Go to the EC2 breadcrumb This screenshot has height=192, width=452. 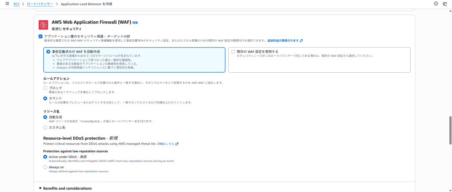pyautogui.click(x=16, y=4)
